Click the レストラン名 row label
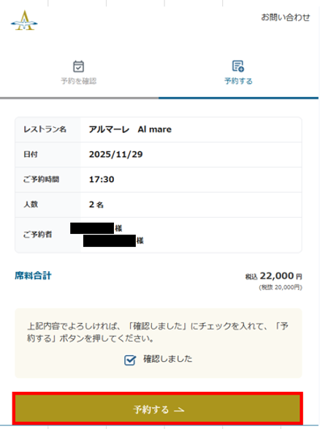320x429 pixels. (x=45, y=129)
